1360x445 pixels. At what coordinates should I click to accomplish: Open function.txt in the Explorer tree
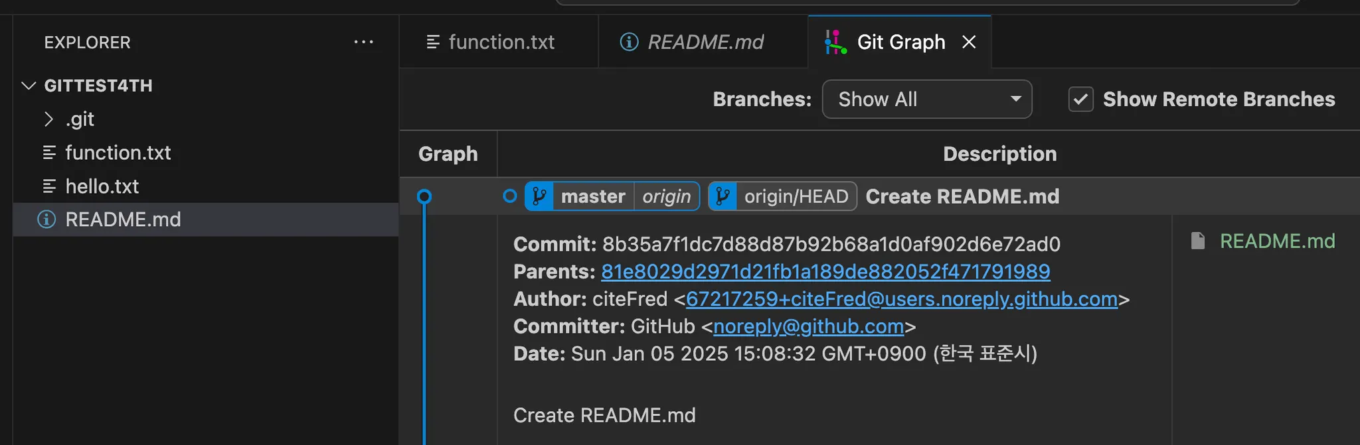118,153
